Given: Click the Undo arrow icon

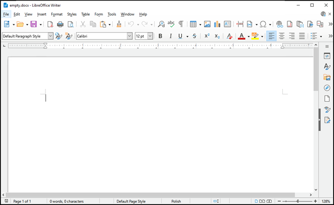Looking at the screenshot, I should pyautogui.click(x=131, y=24).
